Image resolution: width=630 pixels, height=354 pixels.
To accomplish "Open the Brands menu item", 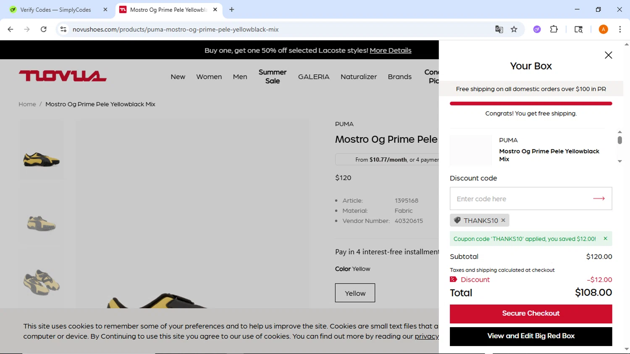I will pyautogui.click(x=399, y=77).
